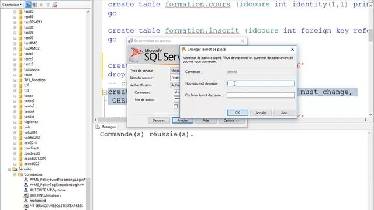Click the Messages tab page icon

[98, 127]
